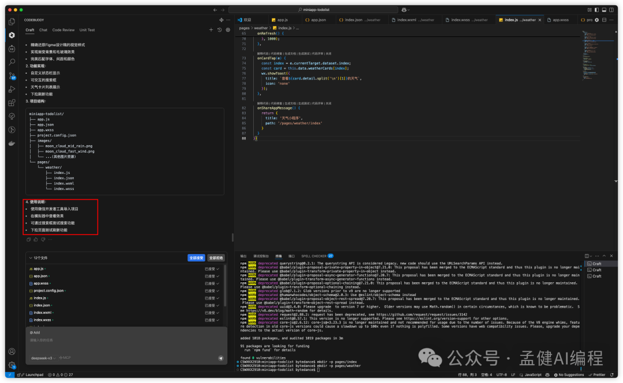
Task: Go back with the title bar left arrow
Action: point(215,10)
